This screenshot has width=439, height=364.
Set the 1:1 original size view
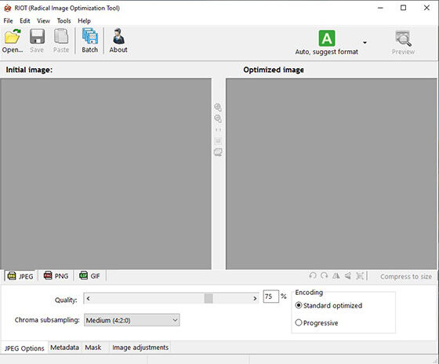[x=218, y=129]
